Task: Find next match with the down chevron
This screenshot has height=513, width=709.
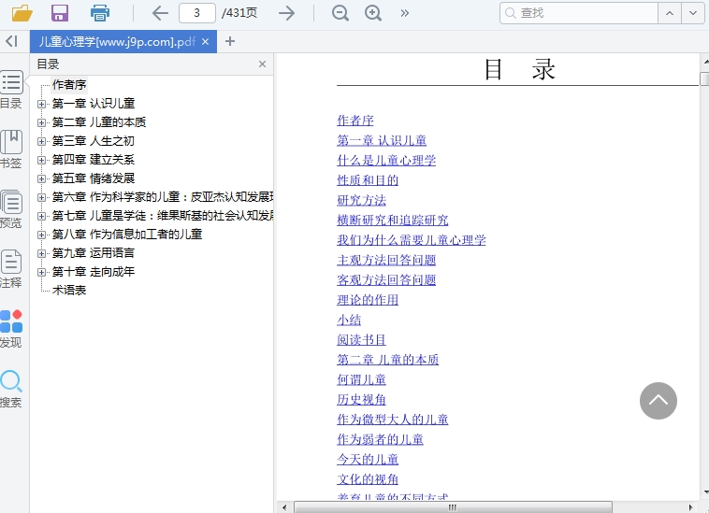Action: point(693,13)
